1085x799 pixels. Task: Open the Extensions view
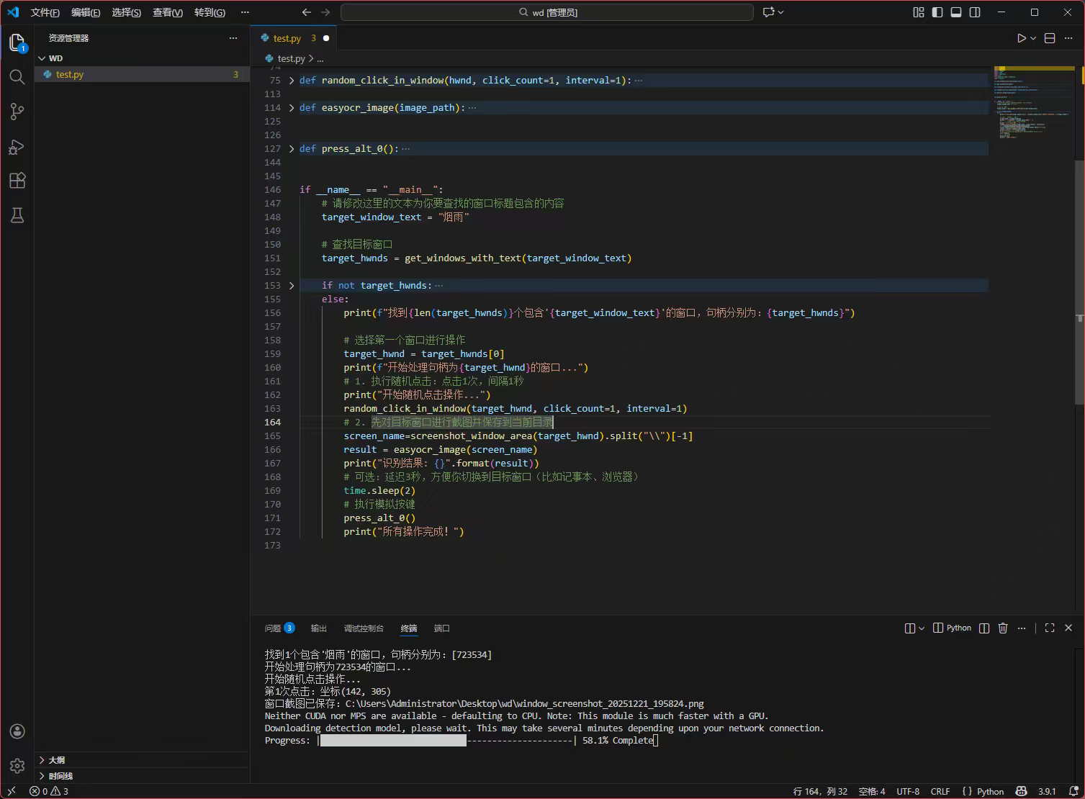point(17,181)
